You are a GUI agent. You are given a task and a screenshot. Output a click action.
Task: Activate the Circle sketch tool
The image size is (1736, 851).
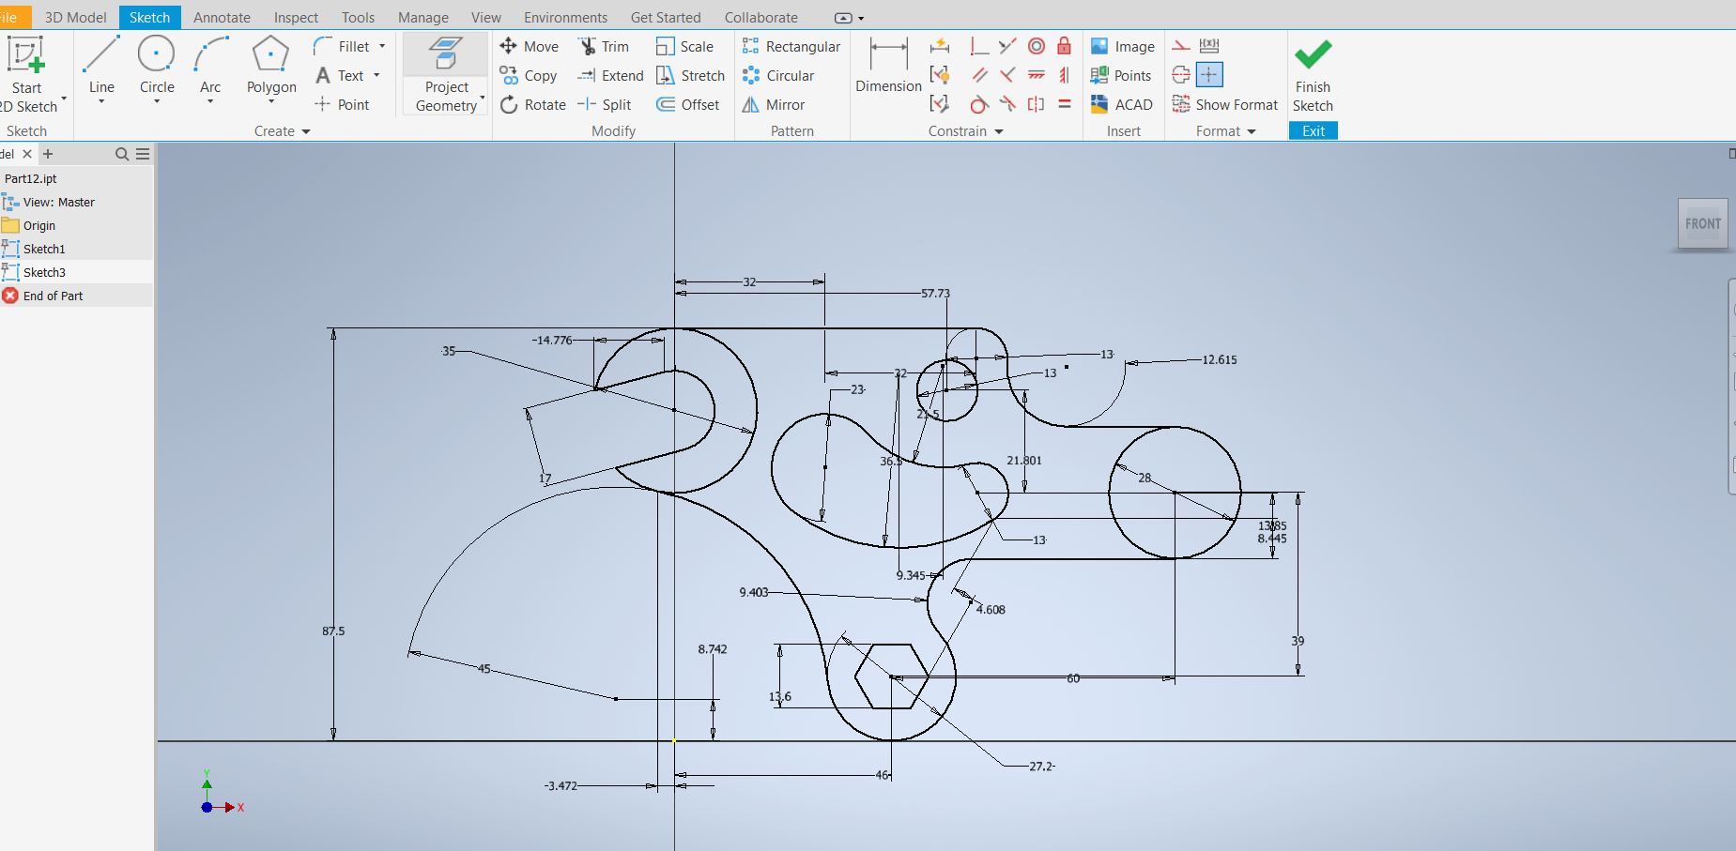(x=157, y=66)
